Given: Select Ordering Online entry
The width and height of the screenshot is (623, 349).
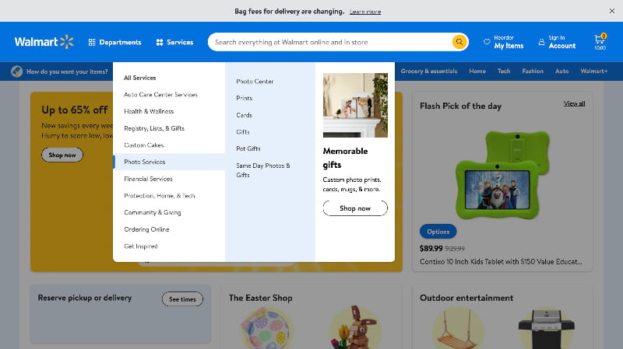Looking at the screenshot, I should [146, 229].
